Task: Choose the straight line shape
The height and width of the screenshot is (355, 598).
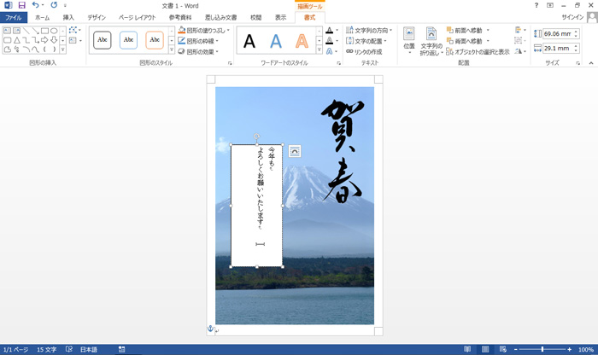Action: pyautogui.click(x=26, y=31)
